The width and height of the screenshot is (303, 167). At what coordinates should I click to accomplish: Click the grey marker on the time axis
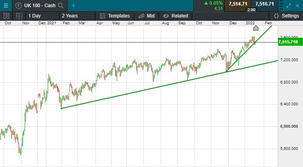click(x=256, y=28)
